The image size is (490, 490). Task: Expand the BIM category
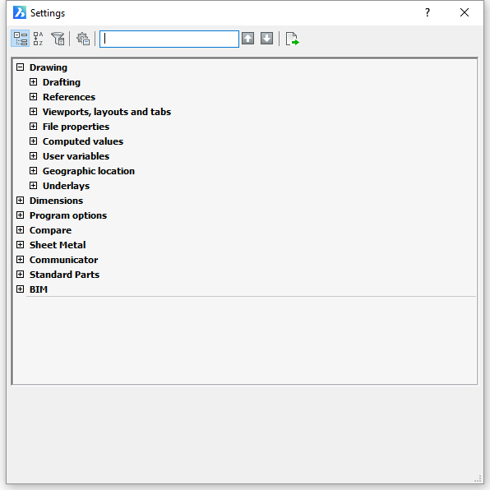20,289
